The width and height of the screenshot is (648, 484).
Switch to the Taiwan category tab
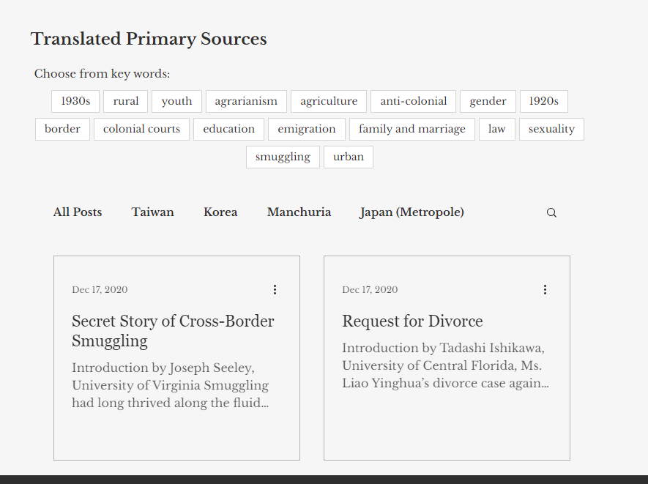tap(152, 212)
